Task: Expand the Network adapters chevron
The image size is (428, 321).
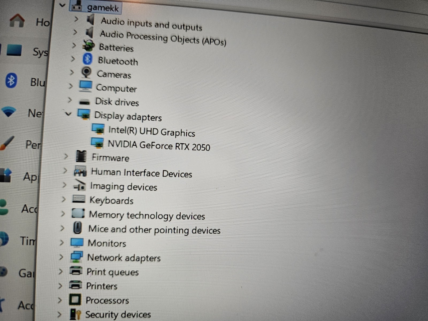Action: 61,257
